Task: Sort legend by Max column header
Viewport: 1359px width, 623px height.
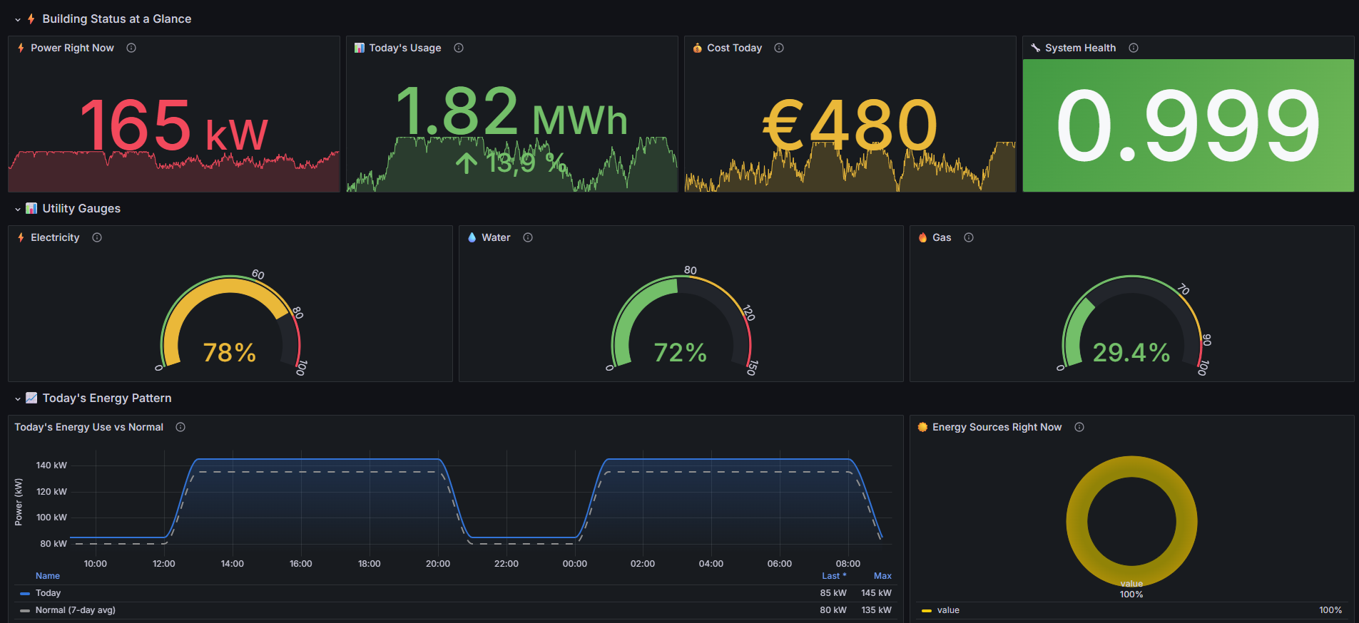Action: (882, 576)
